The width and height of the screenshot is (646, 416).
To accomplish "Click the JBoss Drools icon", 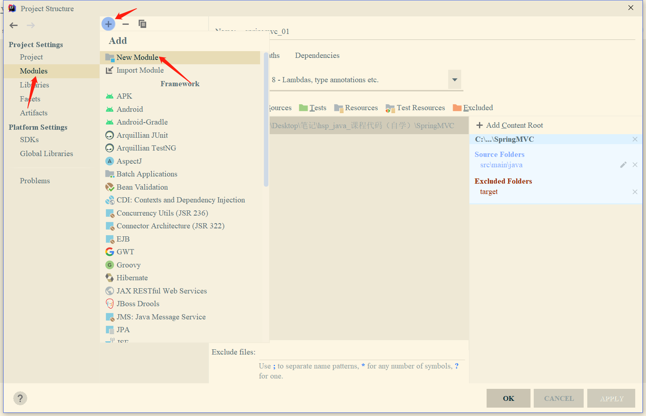I will tap(109, 304).
